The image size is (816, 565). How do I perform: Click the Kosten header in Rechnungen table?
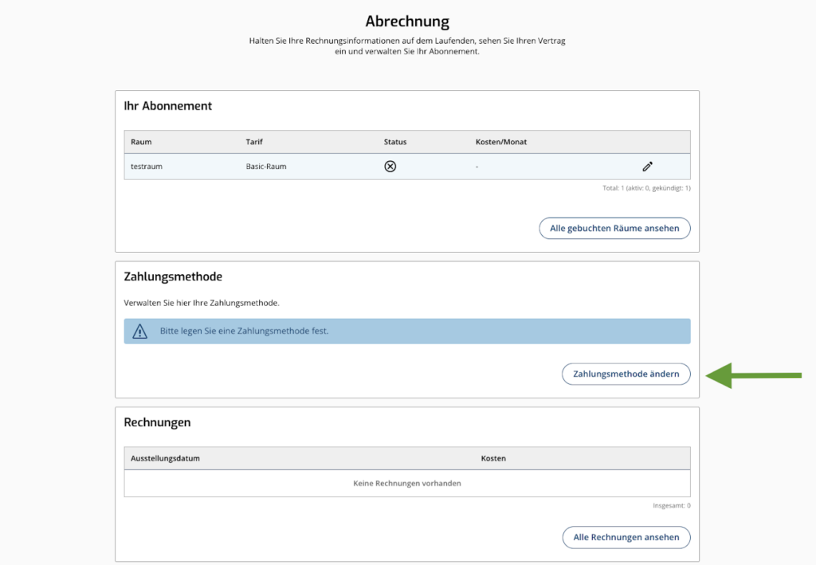(x=493, y=458)
